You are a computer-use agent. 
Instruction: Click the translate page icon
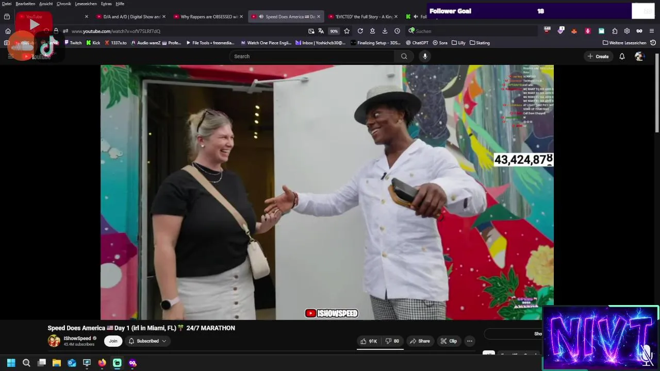click(x=321, y=31)
